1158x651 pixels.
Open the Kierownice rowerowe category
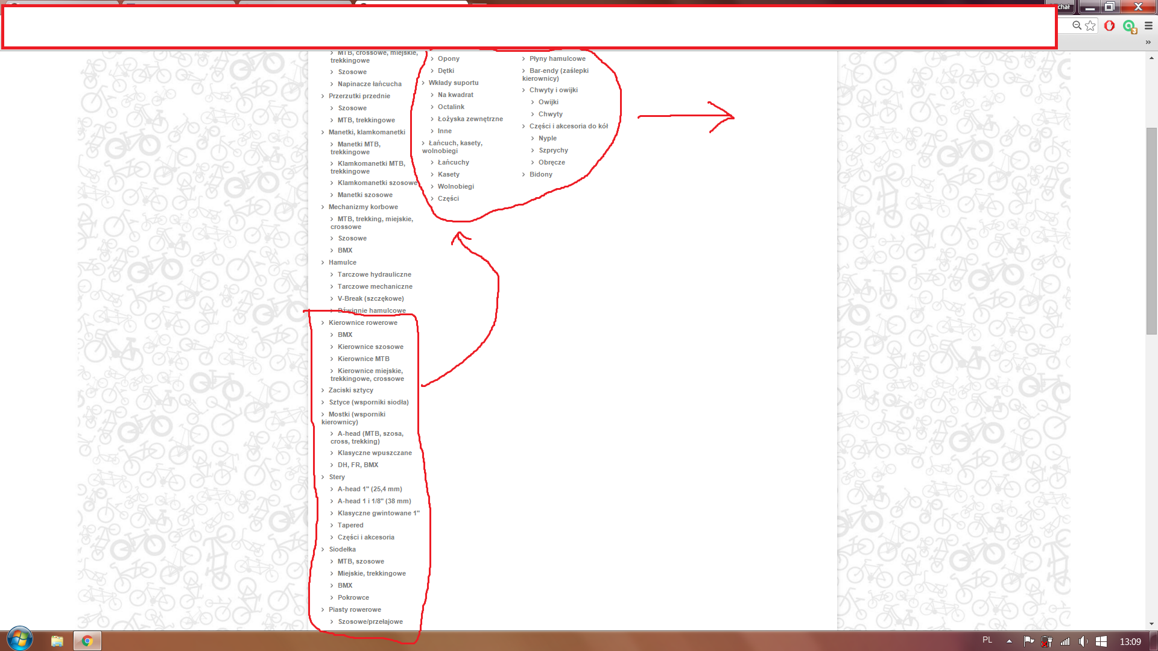click(x=362, y=323)
